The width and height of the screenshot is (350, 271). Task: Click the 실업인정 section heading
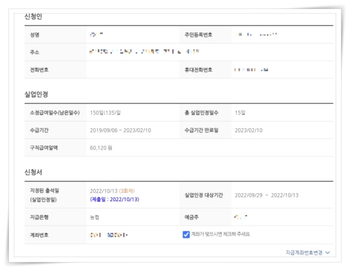36,94
